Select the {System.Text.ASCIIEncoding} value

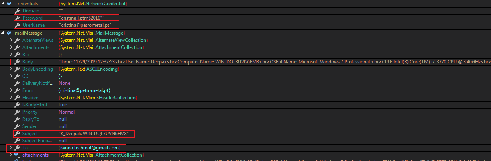[x=89, y=69]
